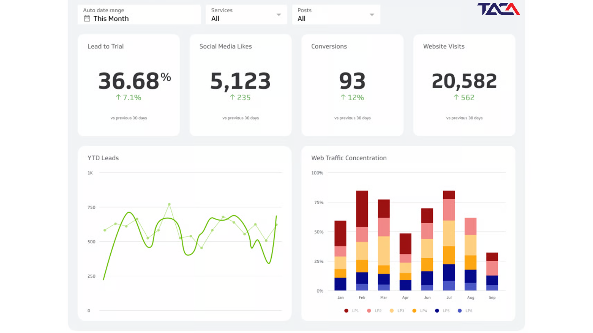Select the Website Visits card title
The height and width of the screenshot is (333, 593).
[444, 46]
